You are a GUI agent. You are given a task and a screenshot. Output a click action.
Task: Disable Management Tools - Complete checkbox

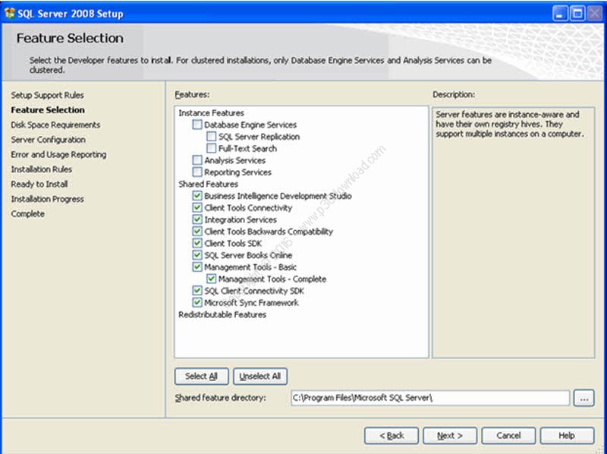[x=212, y=279]
